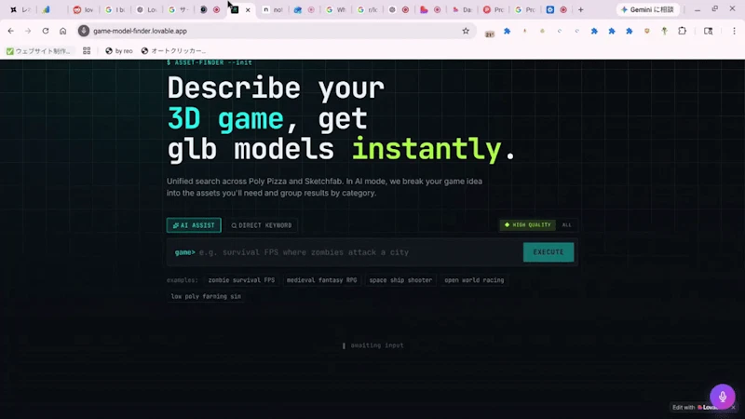Switch to the bar chart icon tab
The height and width of the screenshot is (419, 745).
click(x=46, y=9)
